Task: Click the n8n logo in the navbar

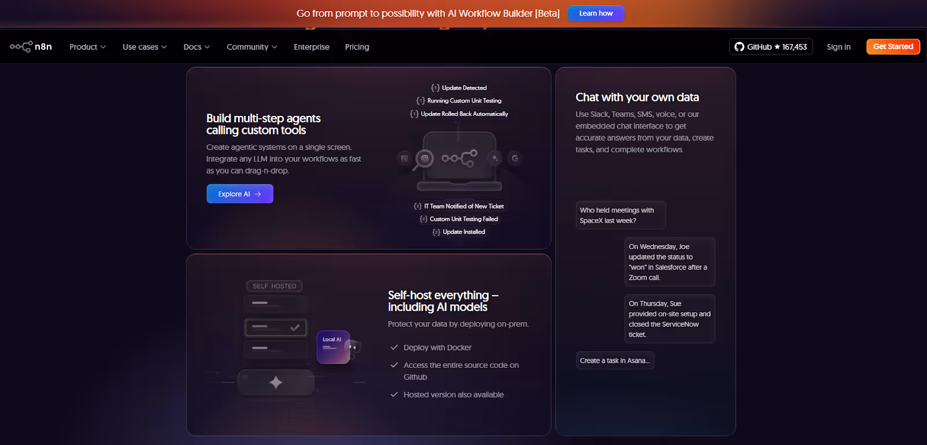Action: 31,47
